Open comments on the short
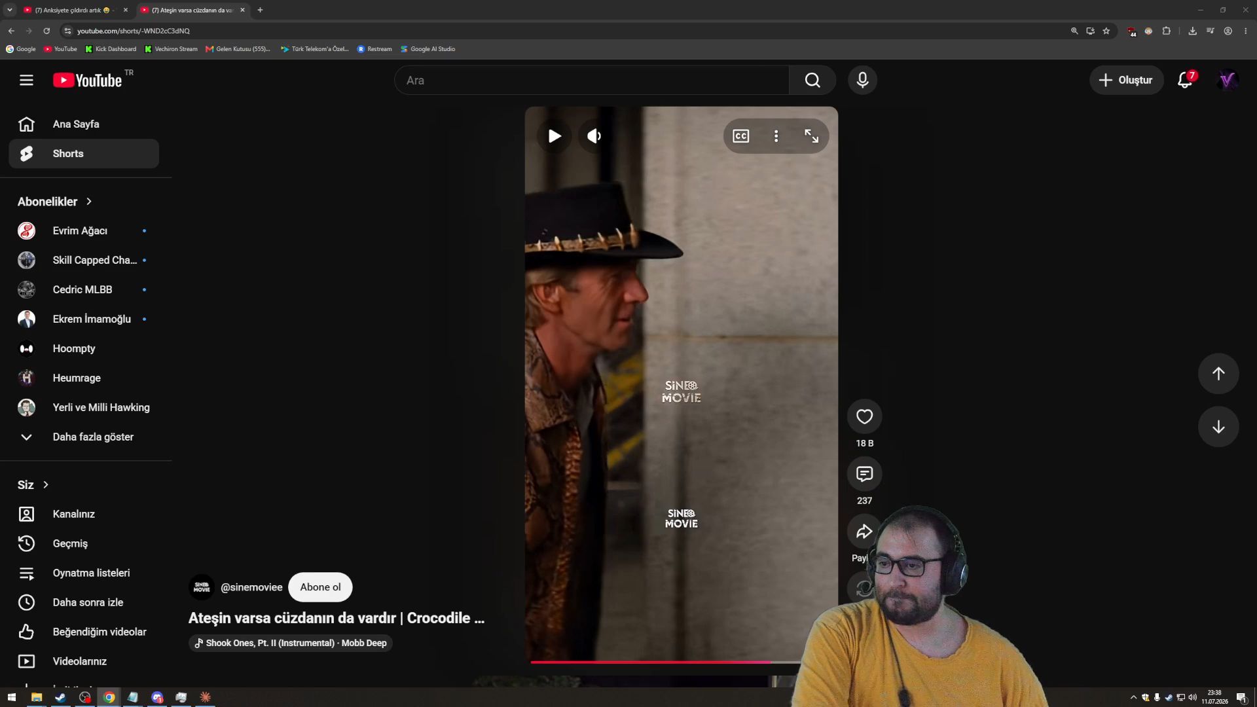Image resolution: width=1257 pixels, height=707 pixels. pyautogui.click(x=864, y=474)
